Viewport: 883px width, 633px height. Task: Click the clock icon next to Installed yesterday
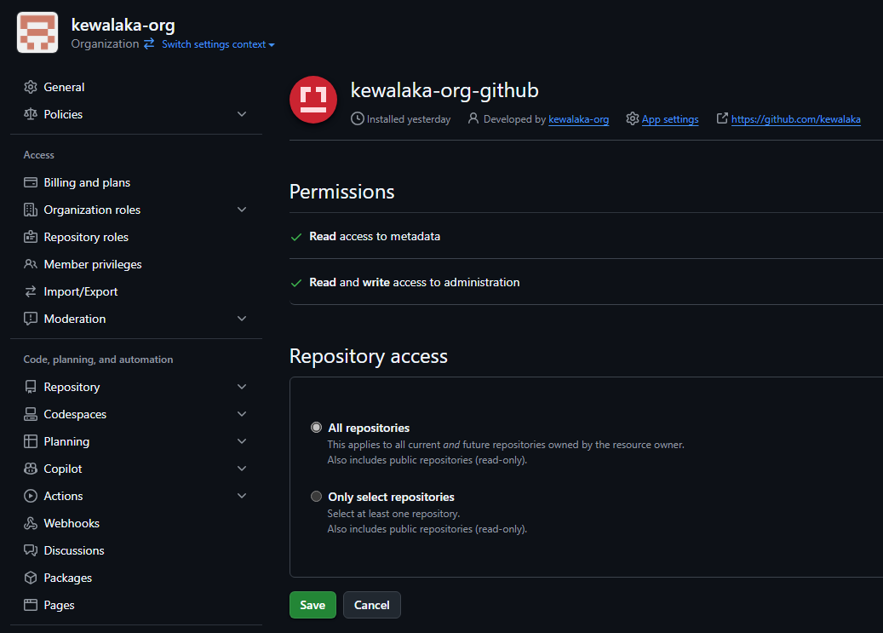pyautogui.click(x=357, y=119)
